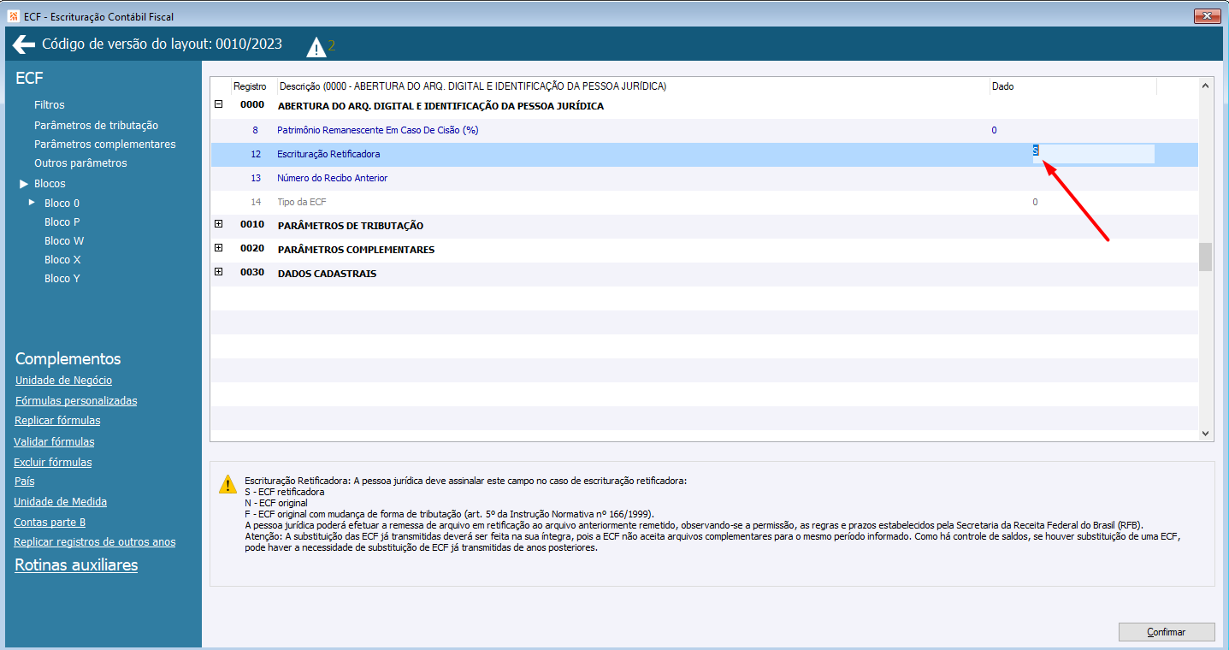Screen dimensions: 1229x650
Task: Expand the 0010 Parâmetros de Tributação group
Action: (219, 225)
